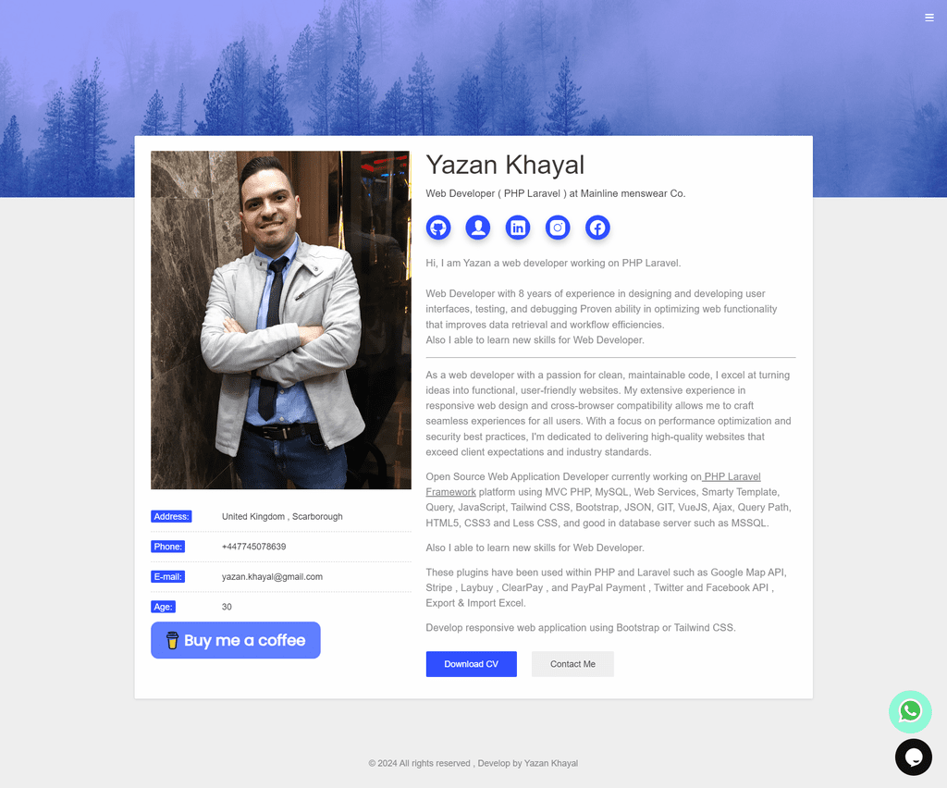The height and width of the screenshot is (788, 947).
Task: Click the Contact Me button
Action: coord(572,664)
